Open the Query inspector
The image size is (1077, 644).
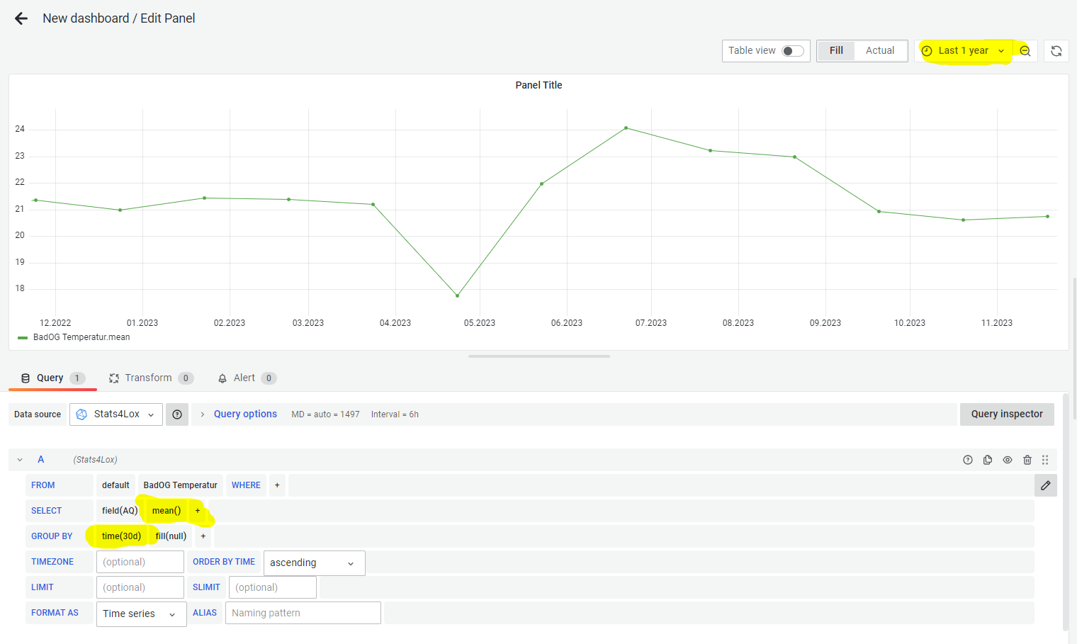pos(1006,414)
